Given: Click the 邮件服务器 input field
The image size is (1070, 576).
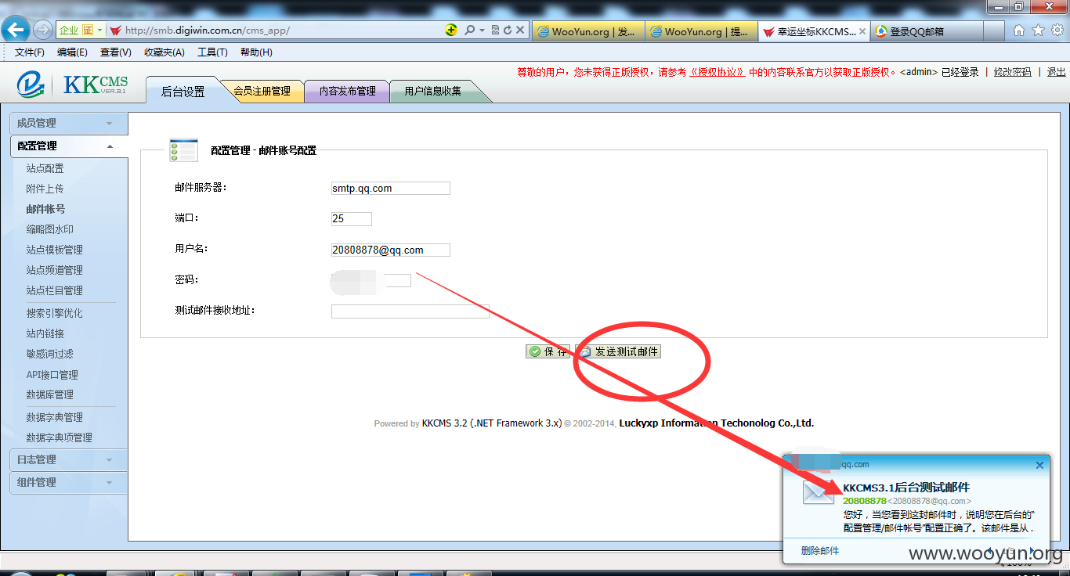Looking at the screenshot, I should (x=390, y=188).
